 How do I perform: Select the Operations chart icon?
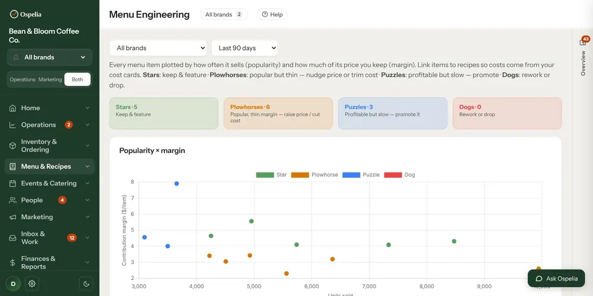coord(12,125)
